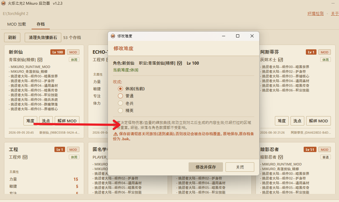Click the 普通 tag on the 暗影忍者 card
This screenshot has width=339, height=202.
325,157
